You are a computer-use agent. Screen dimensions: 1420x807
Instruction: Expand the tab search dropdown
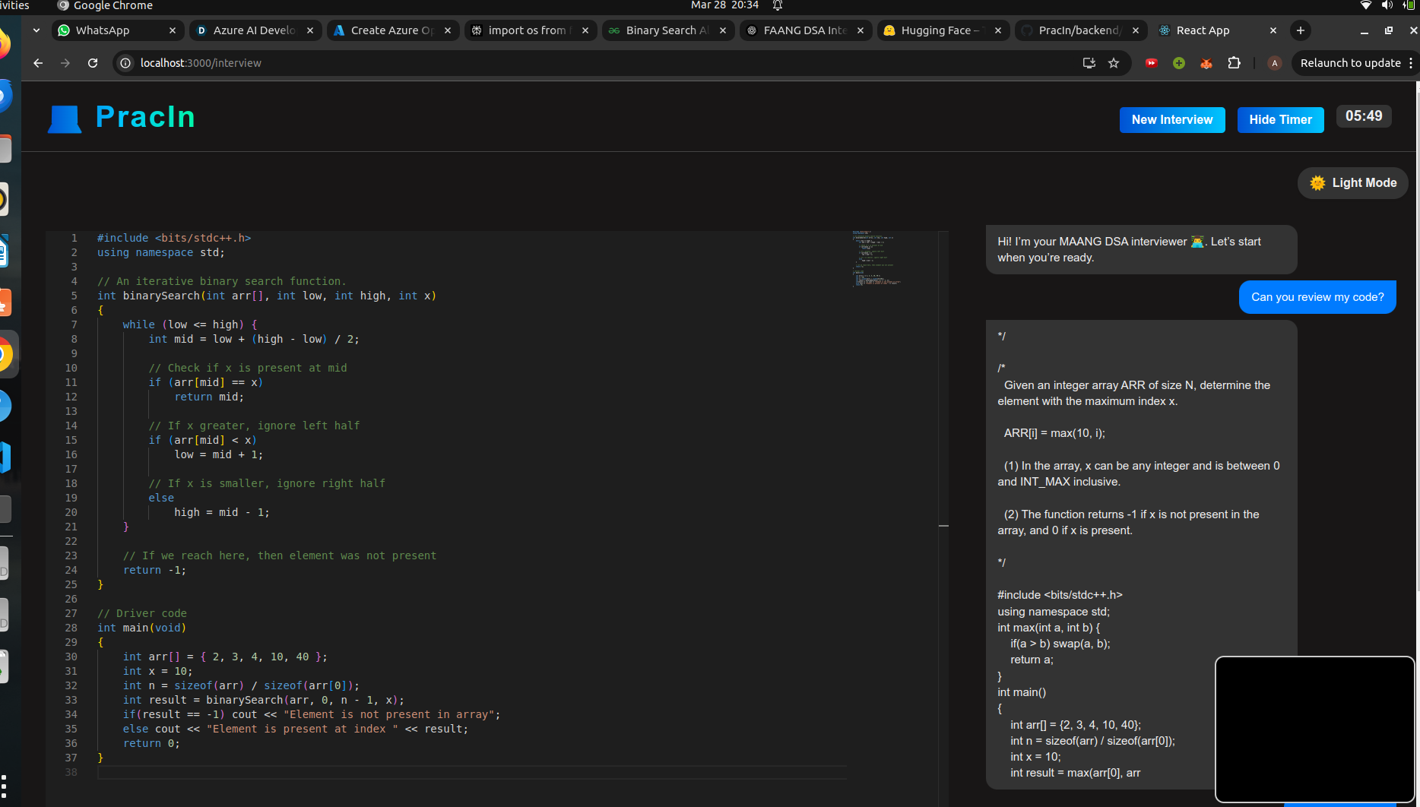pyautogui.click(x=36, y=30)
